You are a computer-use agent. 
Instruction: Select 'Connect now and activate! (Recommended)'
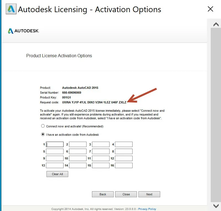[x=43, y=126]
